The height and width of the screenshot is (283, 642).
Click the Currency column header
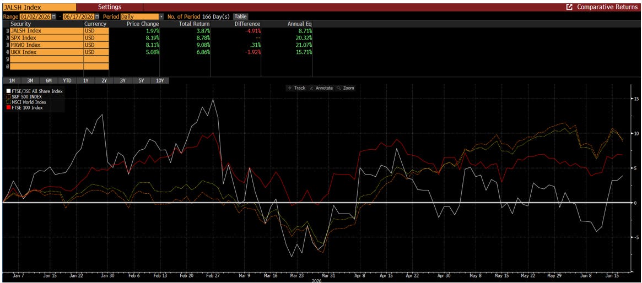95,24
